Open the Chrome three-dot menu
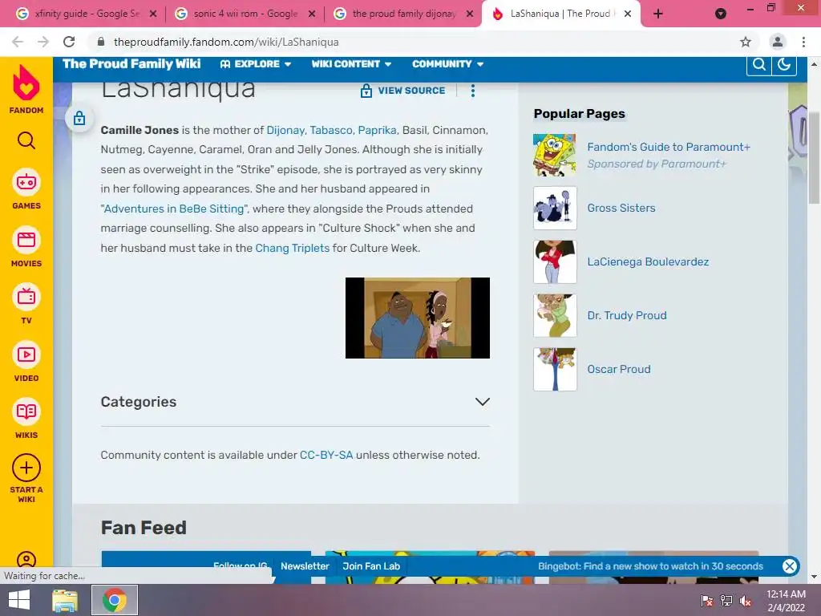This screenshot has width=821, height=616. click(x=803, y=42)
